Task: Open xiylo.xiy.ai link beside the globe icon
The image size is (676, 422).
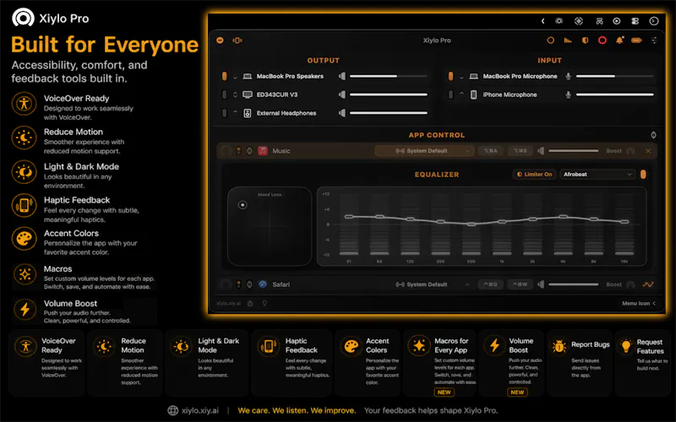Action: point(200,410)
